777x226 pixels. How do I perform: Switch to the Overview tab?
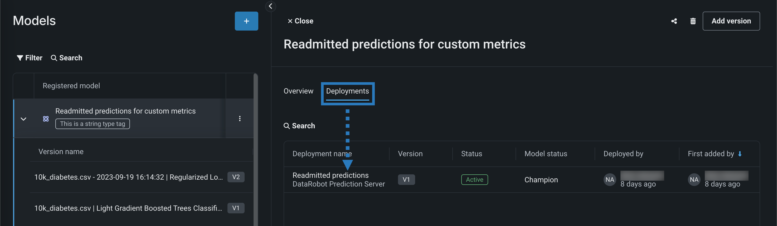tap(298, 91)
